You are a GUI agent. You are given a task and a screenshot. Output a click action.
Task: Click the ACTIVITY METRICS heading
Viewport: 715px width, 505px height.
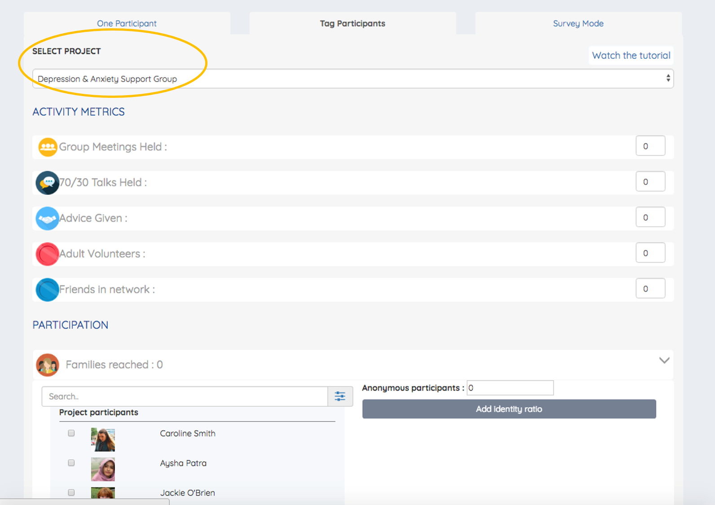(79, 112)
